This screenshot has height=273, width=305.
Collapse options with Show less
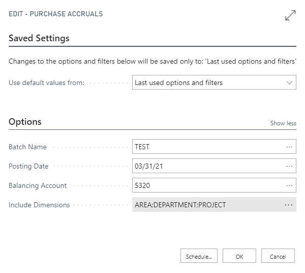click(x=283, y=123)
